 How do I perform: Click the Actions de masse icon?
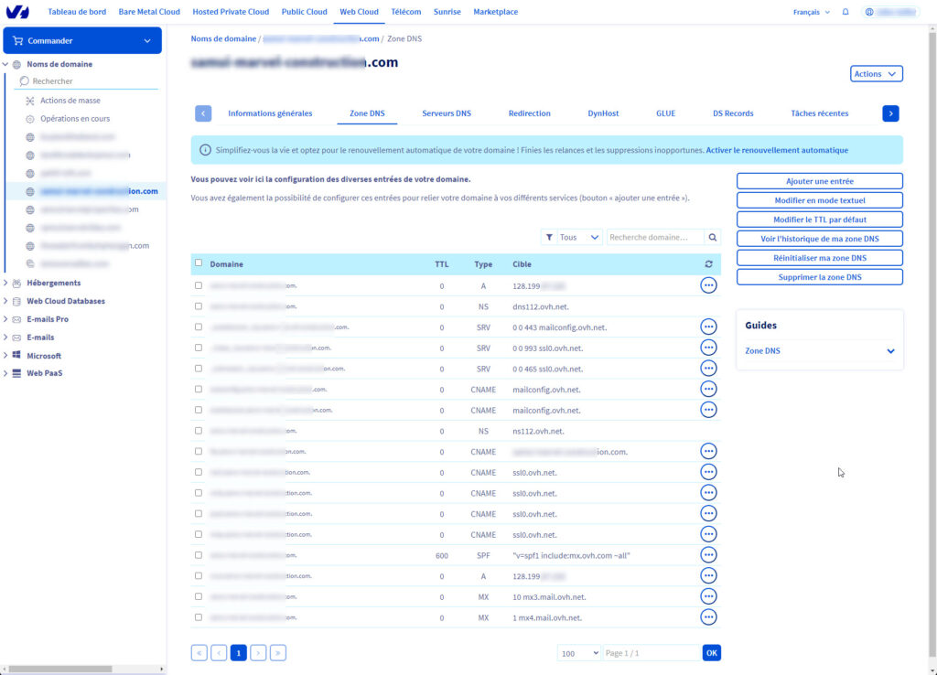(30, 101)
